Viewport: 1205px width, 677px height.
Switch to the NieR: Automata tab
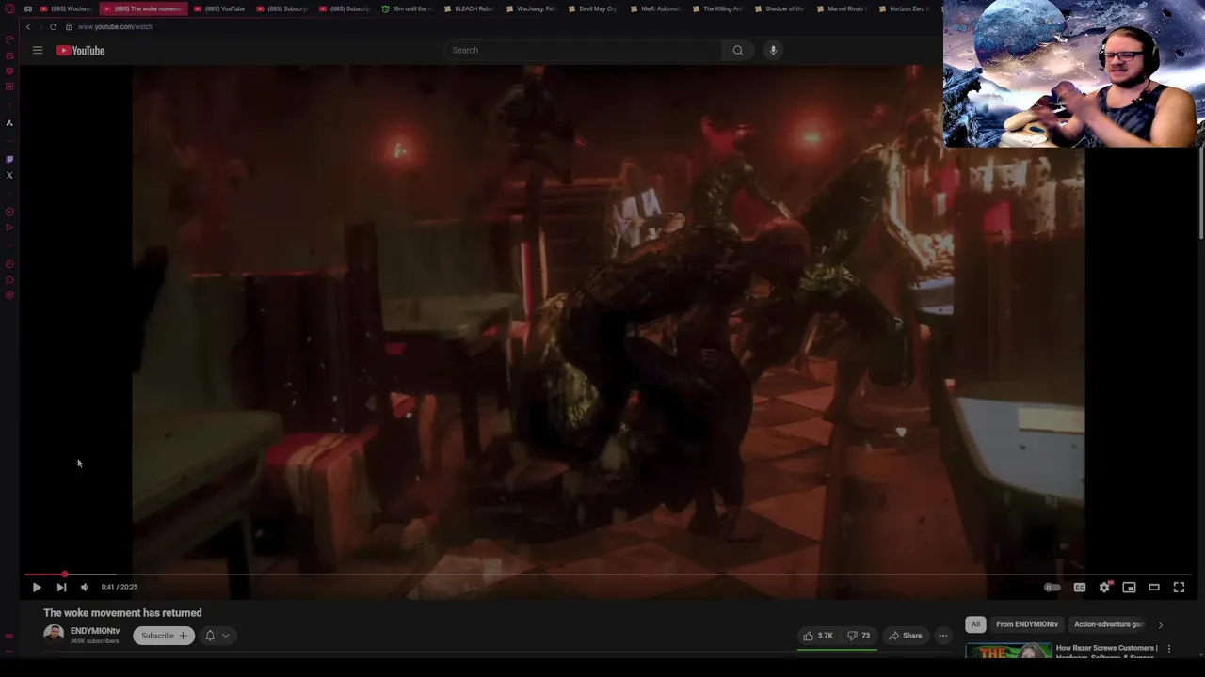click(655, 8)
